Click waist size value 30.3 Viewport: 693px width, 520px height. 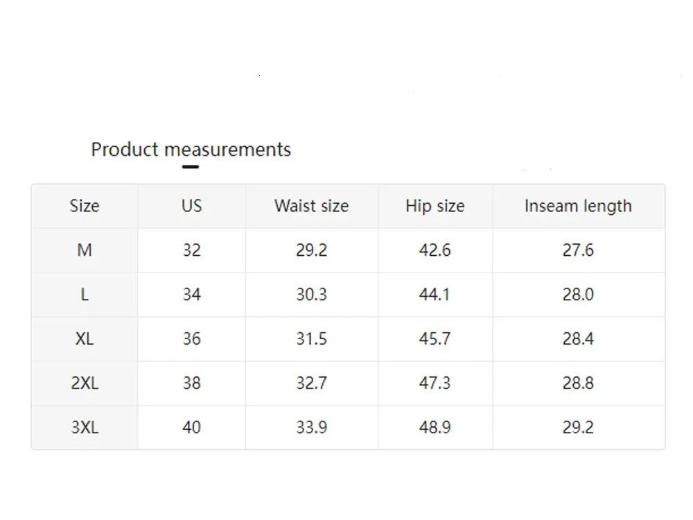pos(312,295)
